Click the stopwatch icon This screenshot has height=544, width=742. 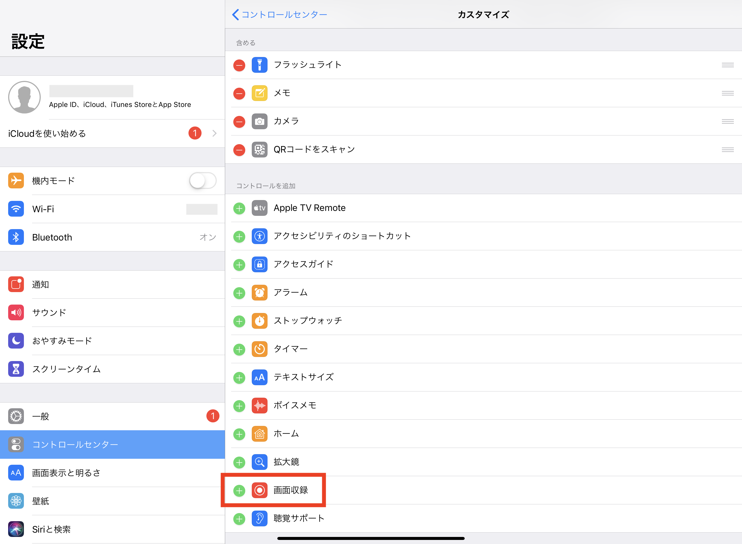pyautogui.click(x=260, y=321)
